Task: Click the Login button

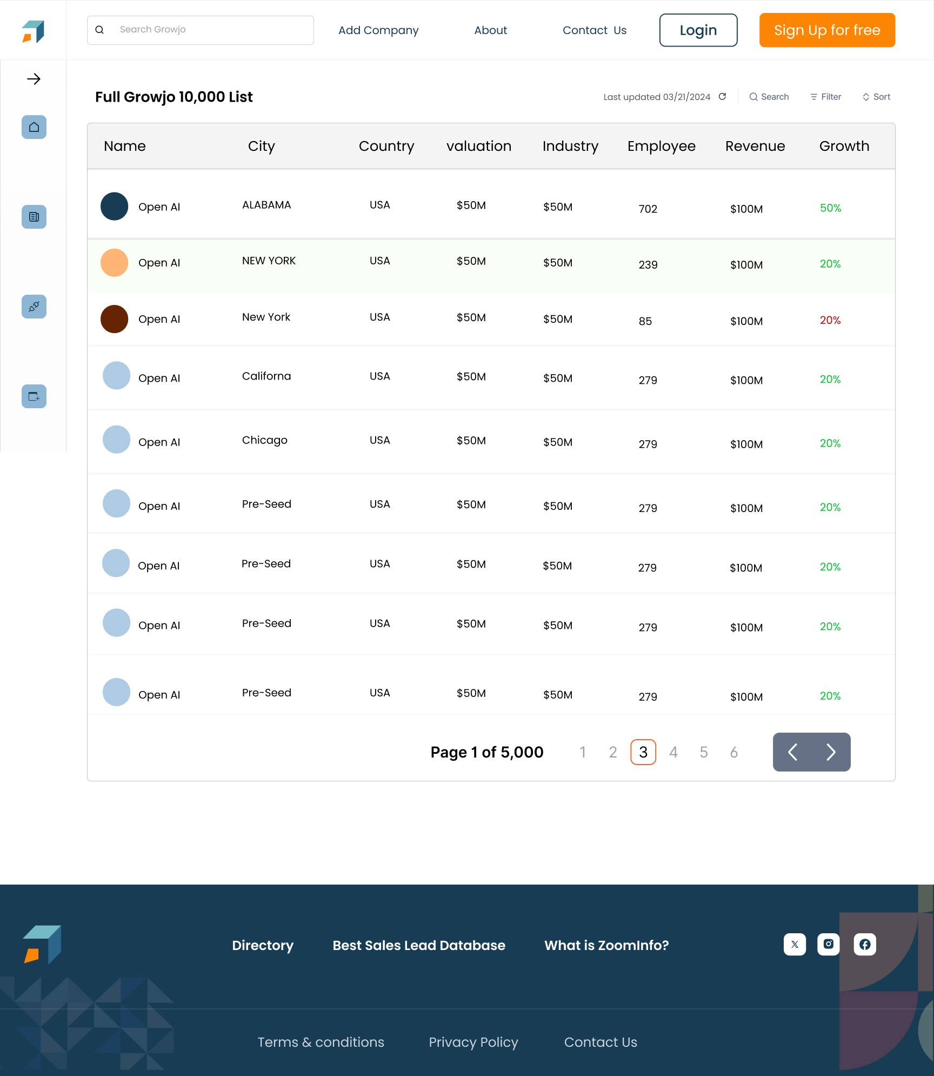Action: pos(698,30)
